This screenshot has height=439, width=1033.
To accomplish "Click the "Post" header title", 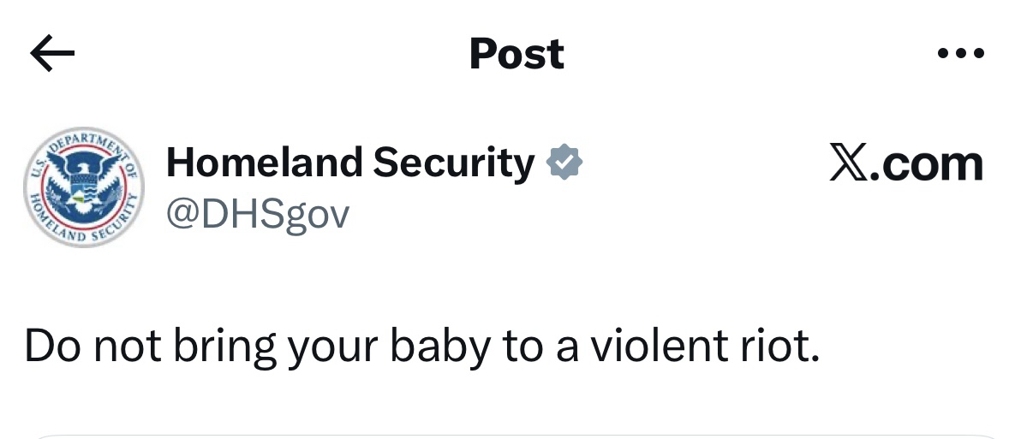I will pyautogui.click(x=516, y=54).
